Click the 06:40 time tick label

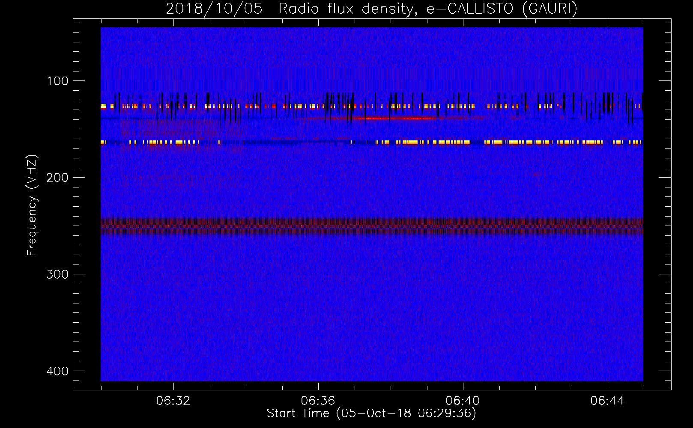(463, 401)
